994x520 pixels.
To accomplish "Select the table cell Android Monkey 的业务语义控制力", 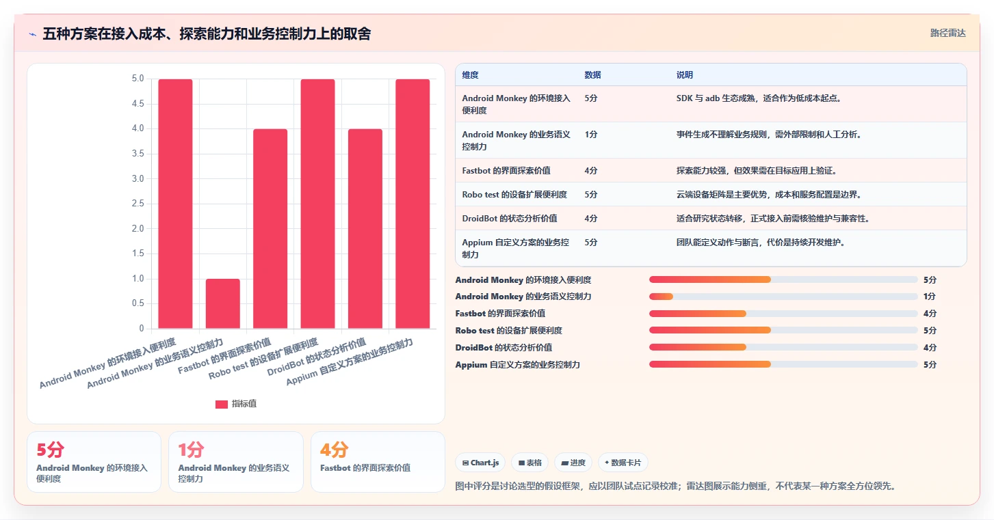I will pyautogui.click(x=516, y=140).
